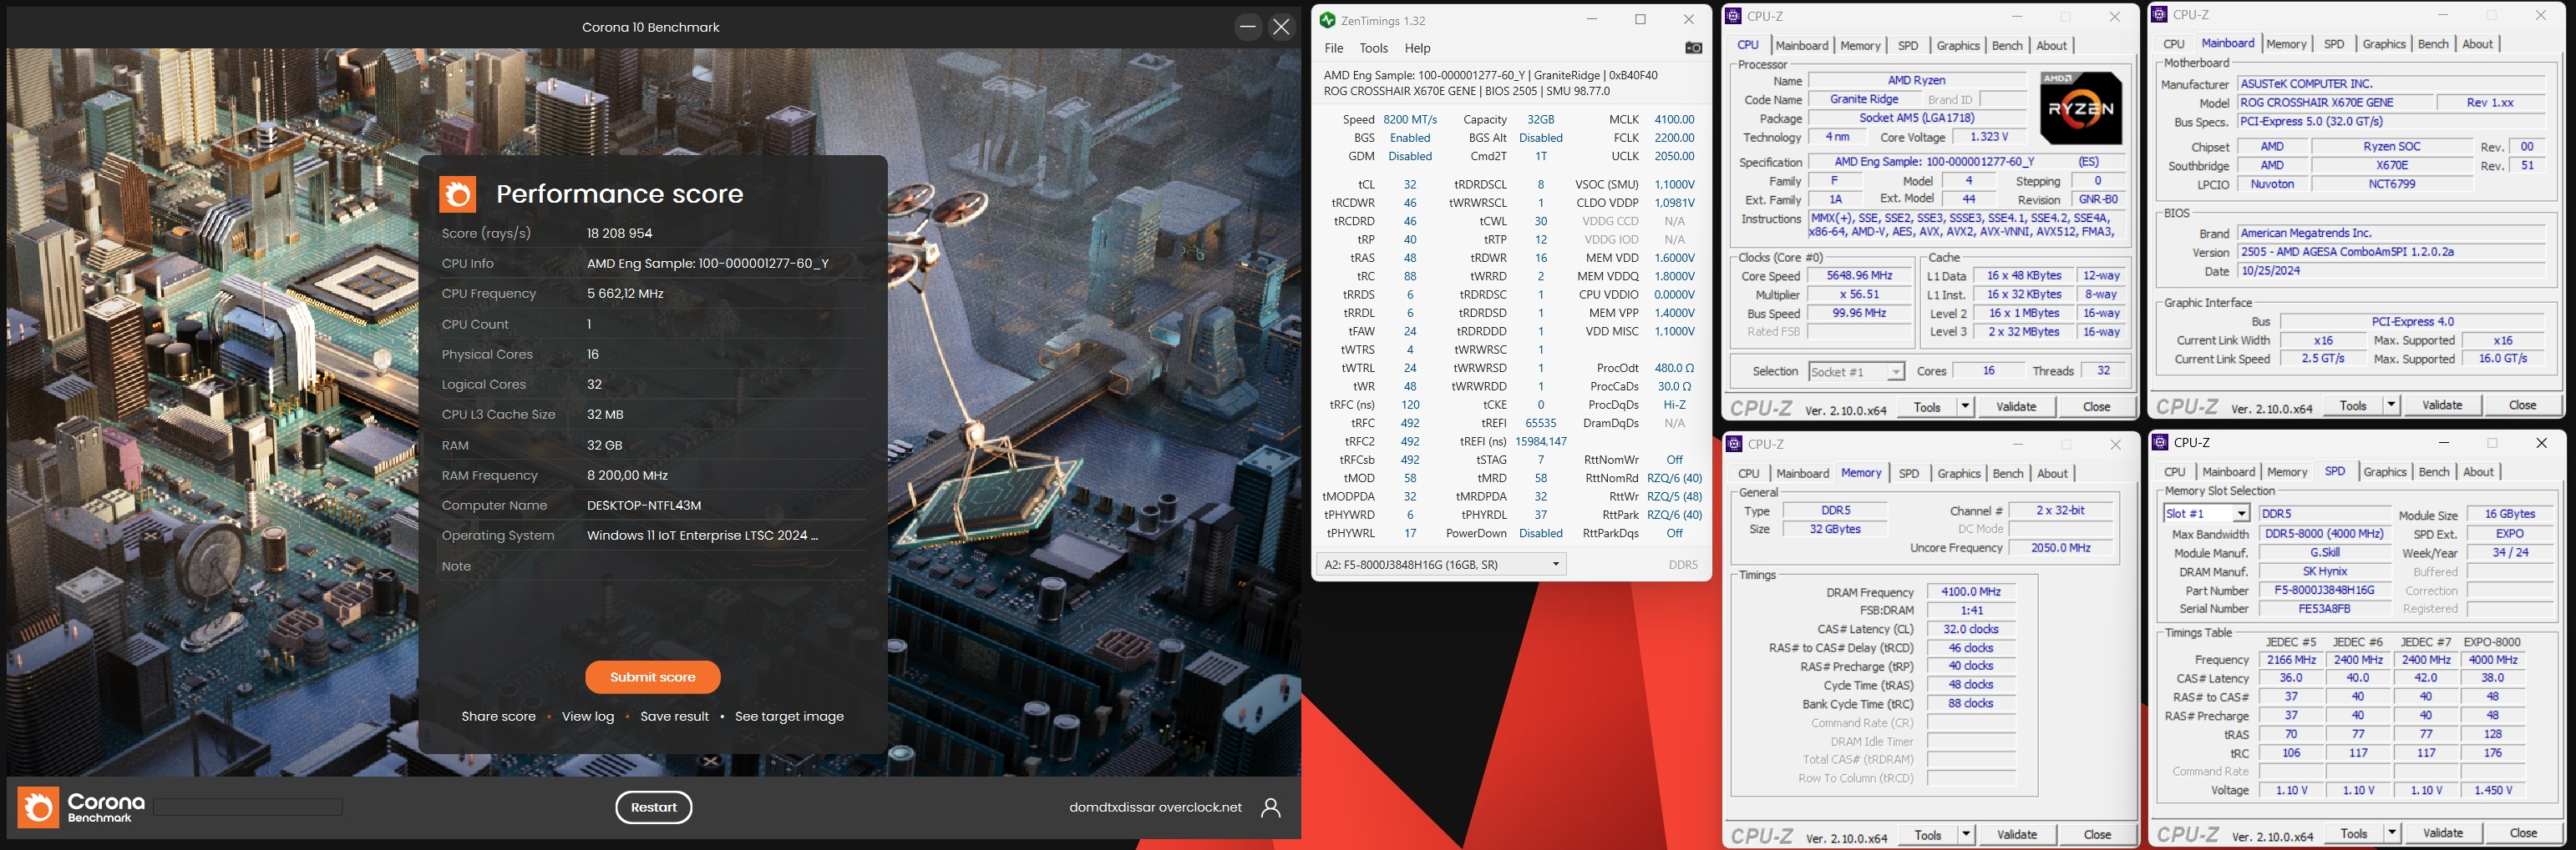Click the CPU-Z title icon of Memory window
2576x850 pixels.
[1734, 444]
